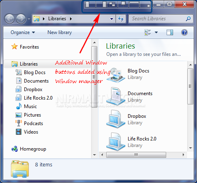Click file list scroll up arrow

click(x=191, y=65)
